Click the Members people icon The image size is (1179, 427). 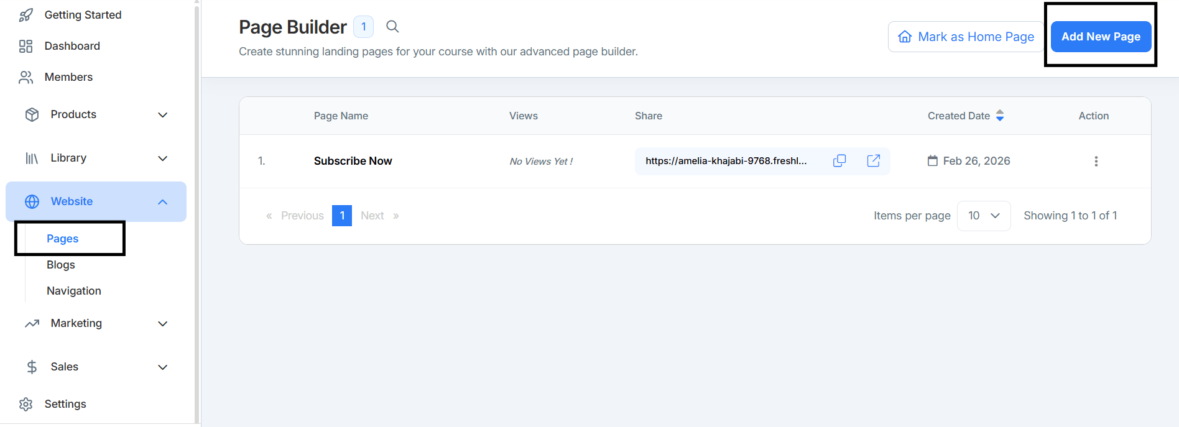coord(26,77)
